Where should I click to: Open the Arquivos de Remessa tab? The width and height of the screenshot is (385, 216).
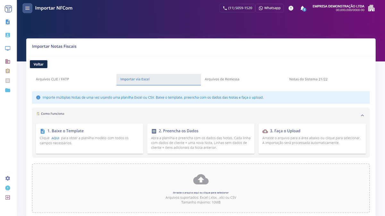coord(222,79)
